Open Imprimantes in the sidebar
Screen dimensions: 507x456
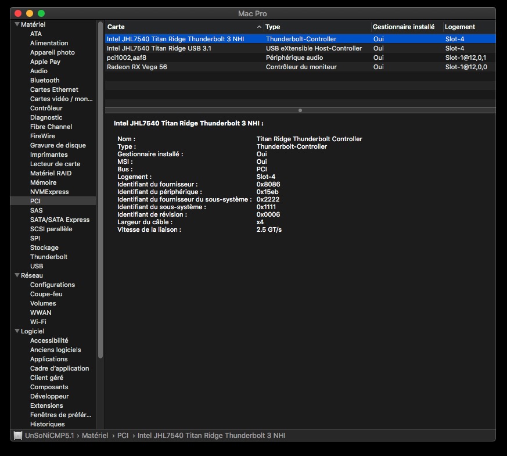[49, 155]
